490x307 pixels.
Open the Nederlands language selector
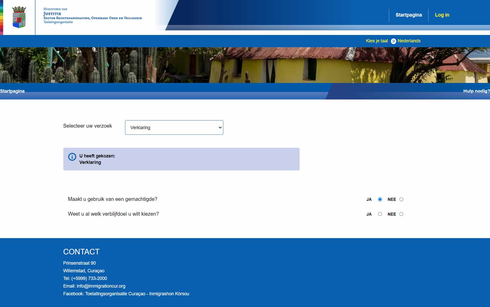(409, 41)
